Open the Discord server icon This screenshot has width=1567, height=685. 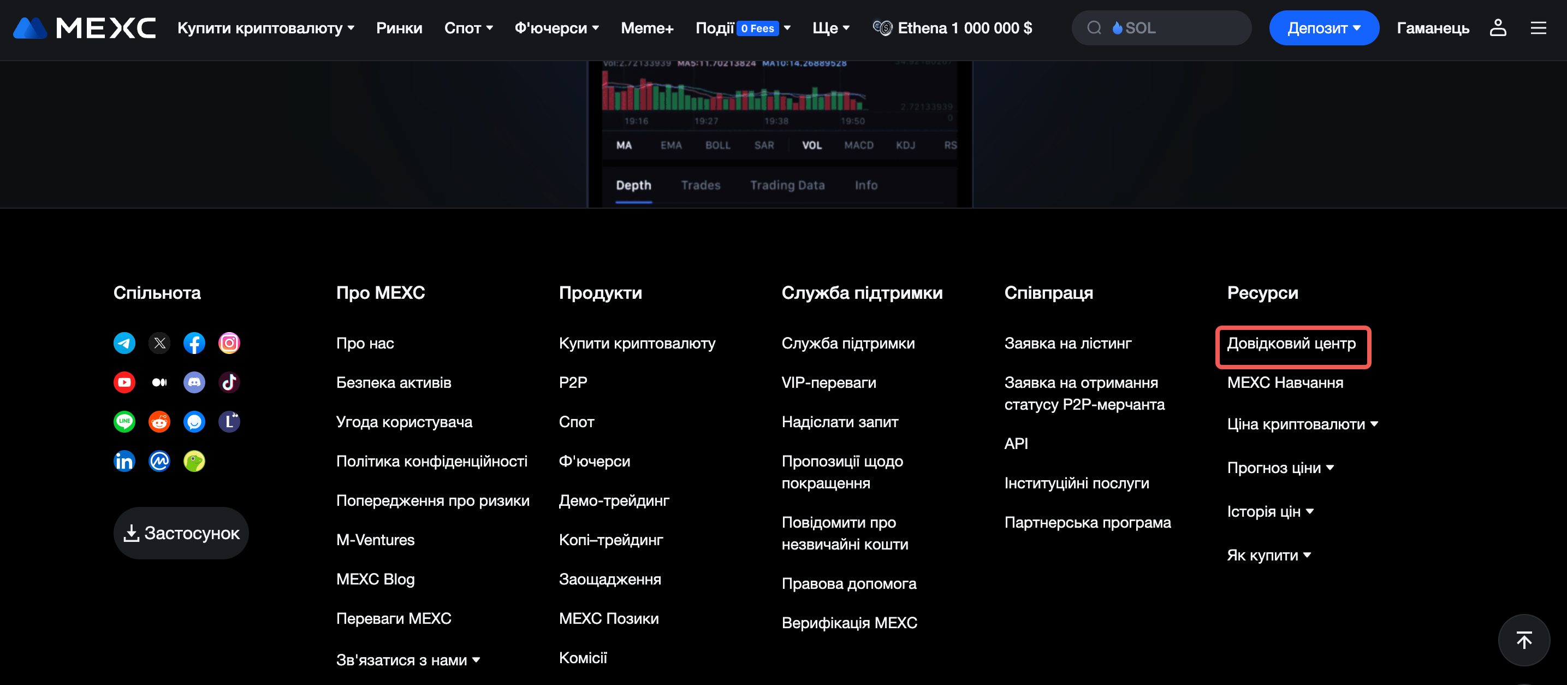(x=194, y=383)
